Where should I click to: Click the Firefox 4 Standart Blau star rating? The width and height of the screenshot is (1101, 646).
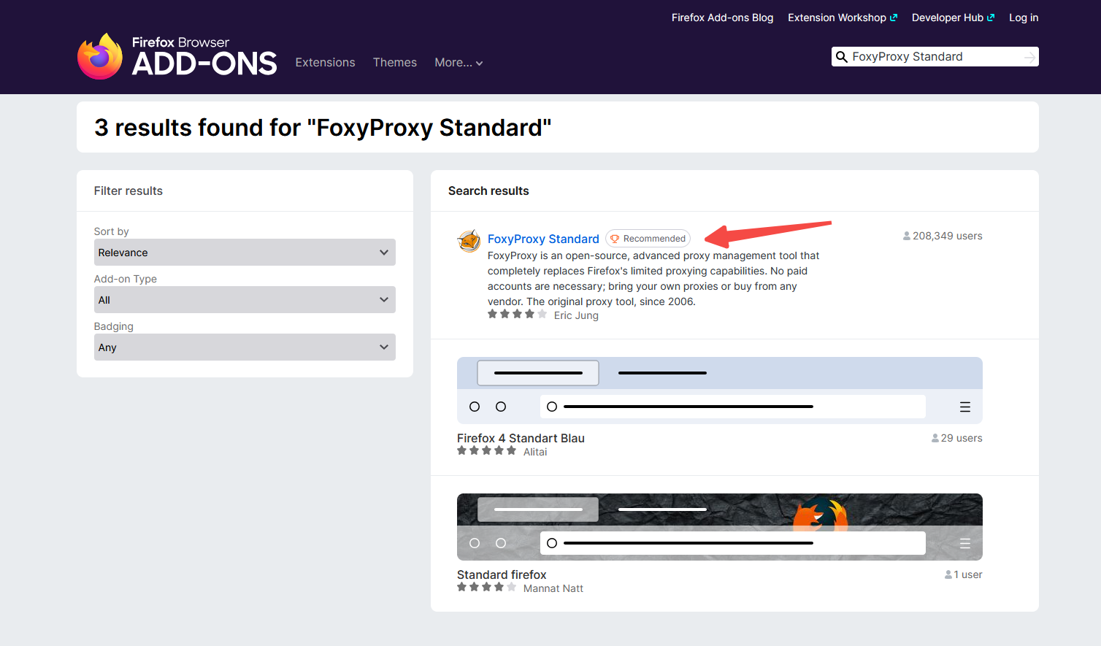point(486,451)
